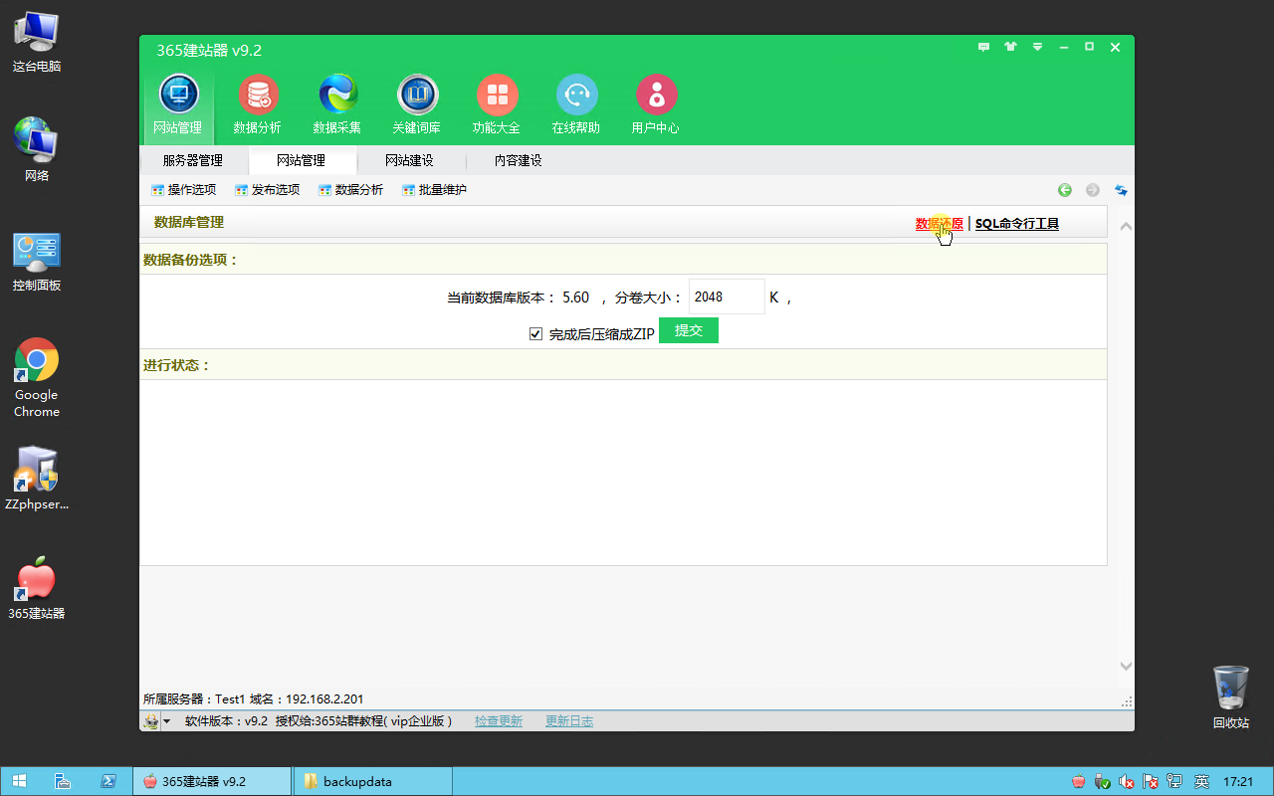Switch to the 网站建设 tab
The width and height of the screenshot is (1274, 796).
[410, 160]
